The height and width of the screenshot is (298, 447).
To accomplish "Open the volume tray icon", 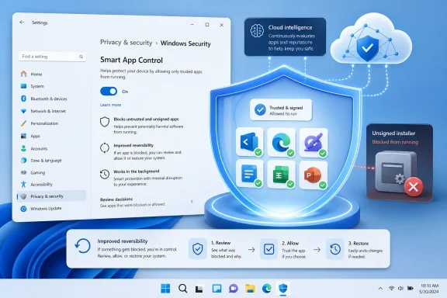I will (x=400, y=289).
